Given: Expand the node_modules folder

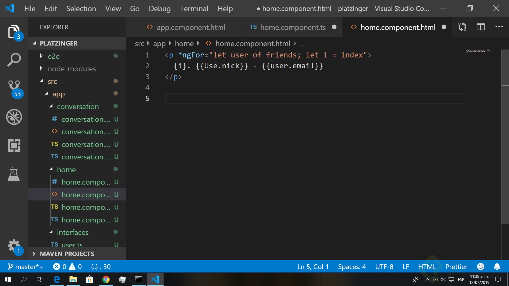Looking at the screenshot, I should point(72,69).
